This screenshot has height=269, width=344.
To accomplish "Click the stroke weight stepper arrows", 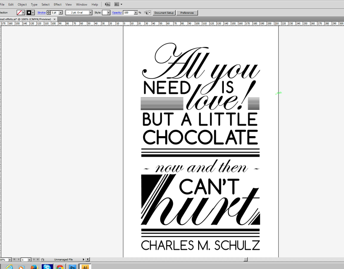I will [49, 13].
